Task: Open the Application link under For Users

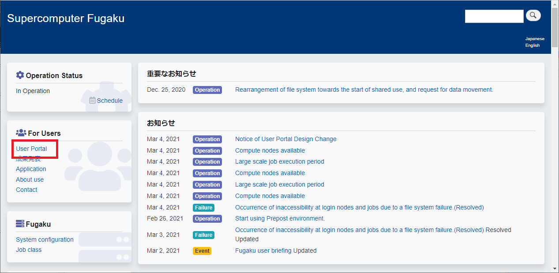Action: [x=31, y=169]
